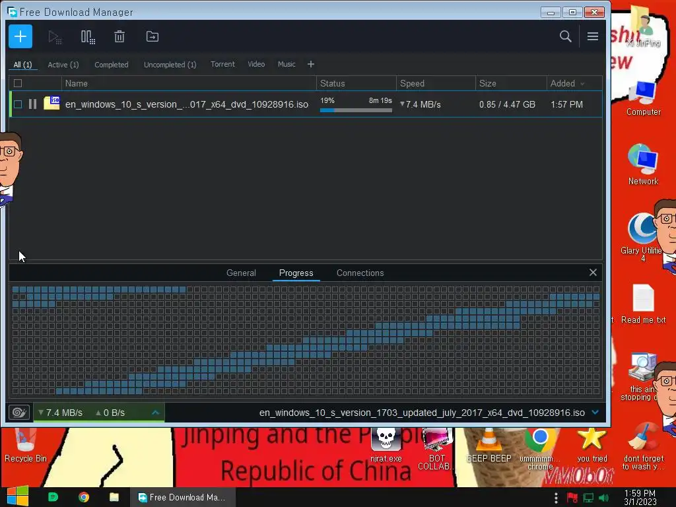The width and height of the screenshot is (676, 507).
Task: Click the red flag tray icon
Action: (572, 498)
